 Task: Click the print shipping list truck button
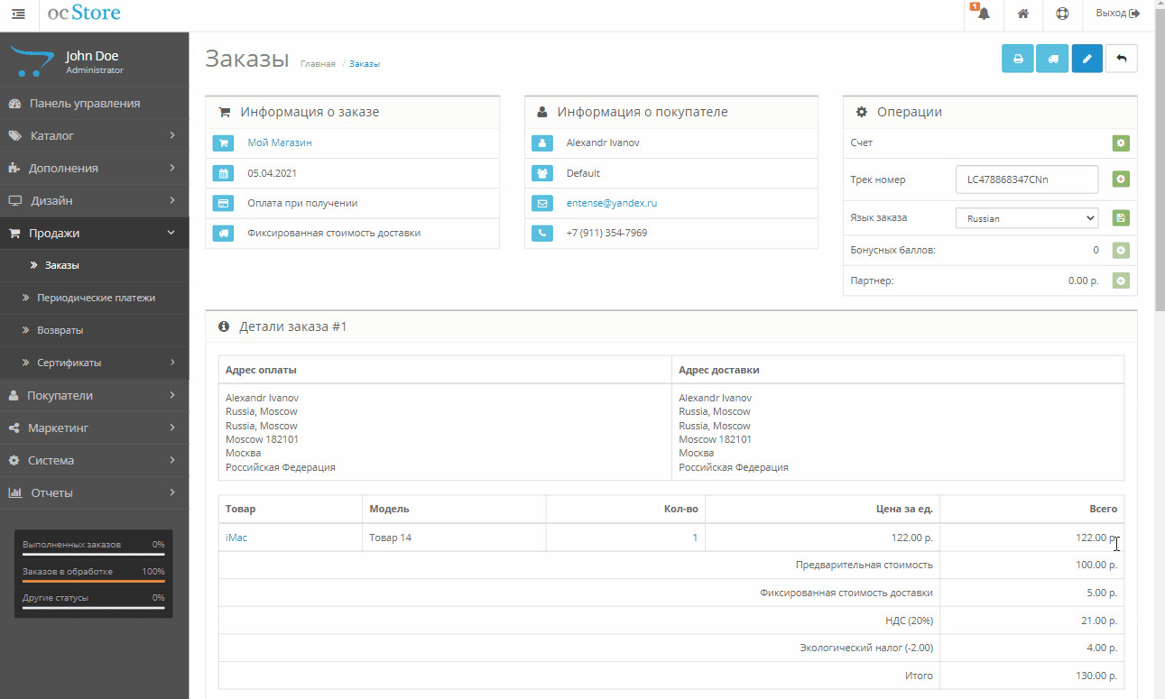1052,59
